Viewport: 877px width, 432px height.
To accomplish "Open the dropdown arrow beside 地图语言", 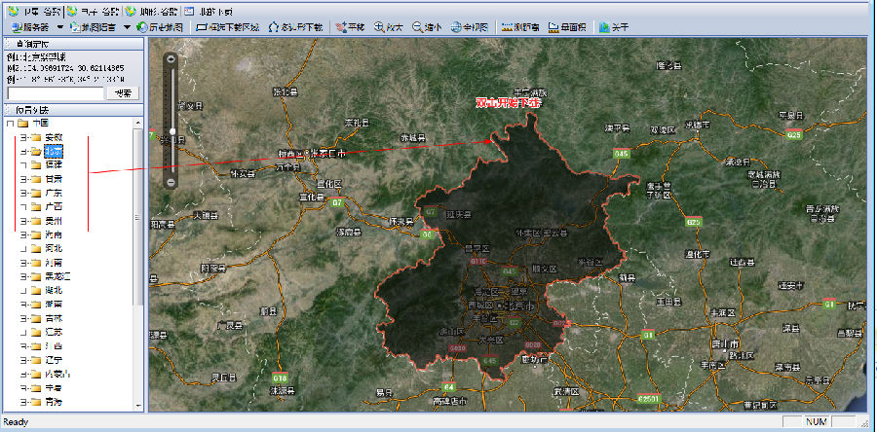I will [127, 26].
